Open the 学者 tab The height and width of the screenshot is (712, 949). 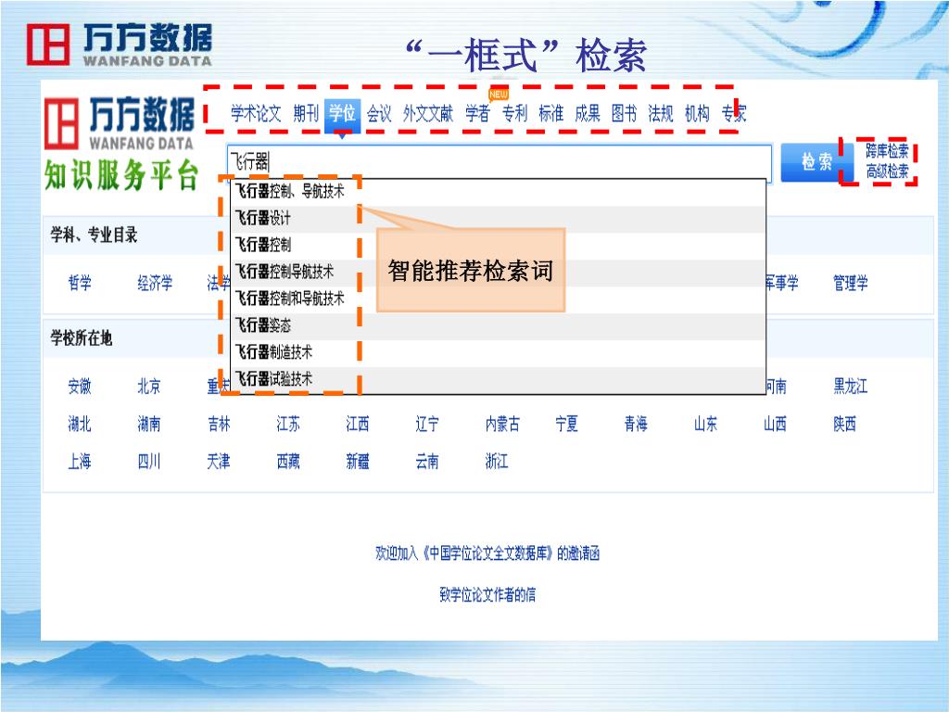click(x=477, y=113)
